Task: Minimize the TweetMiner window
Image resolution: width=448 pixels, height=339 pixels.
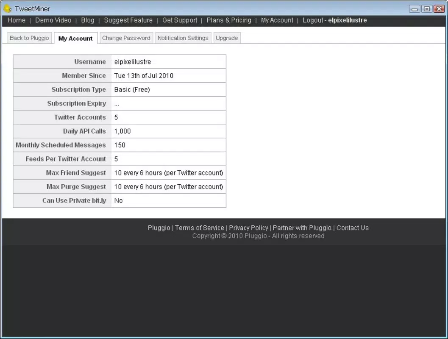Action: click(414, 9)
